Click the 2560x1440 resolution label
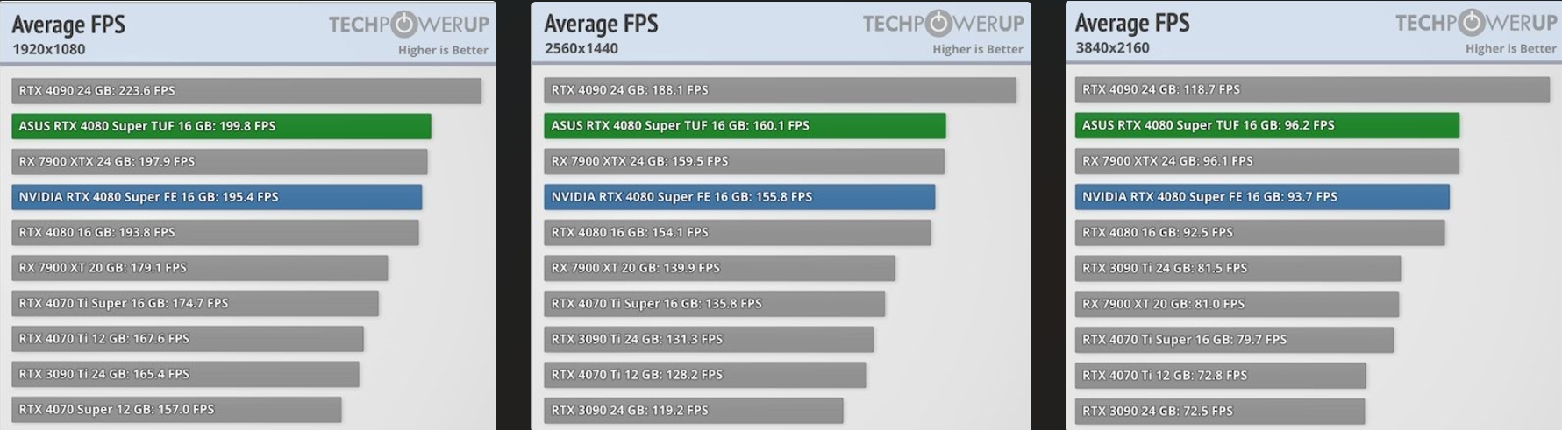 pyautogui.click(x=581, y=49)
